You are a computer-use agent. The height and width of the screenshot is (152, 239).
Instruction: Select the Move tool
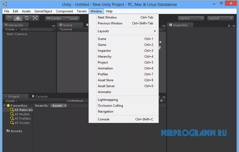pyautogui.click(x=18, y=18)
